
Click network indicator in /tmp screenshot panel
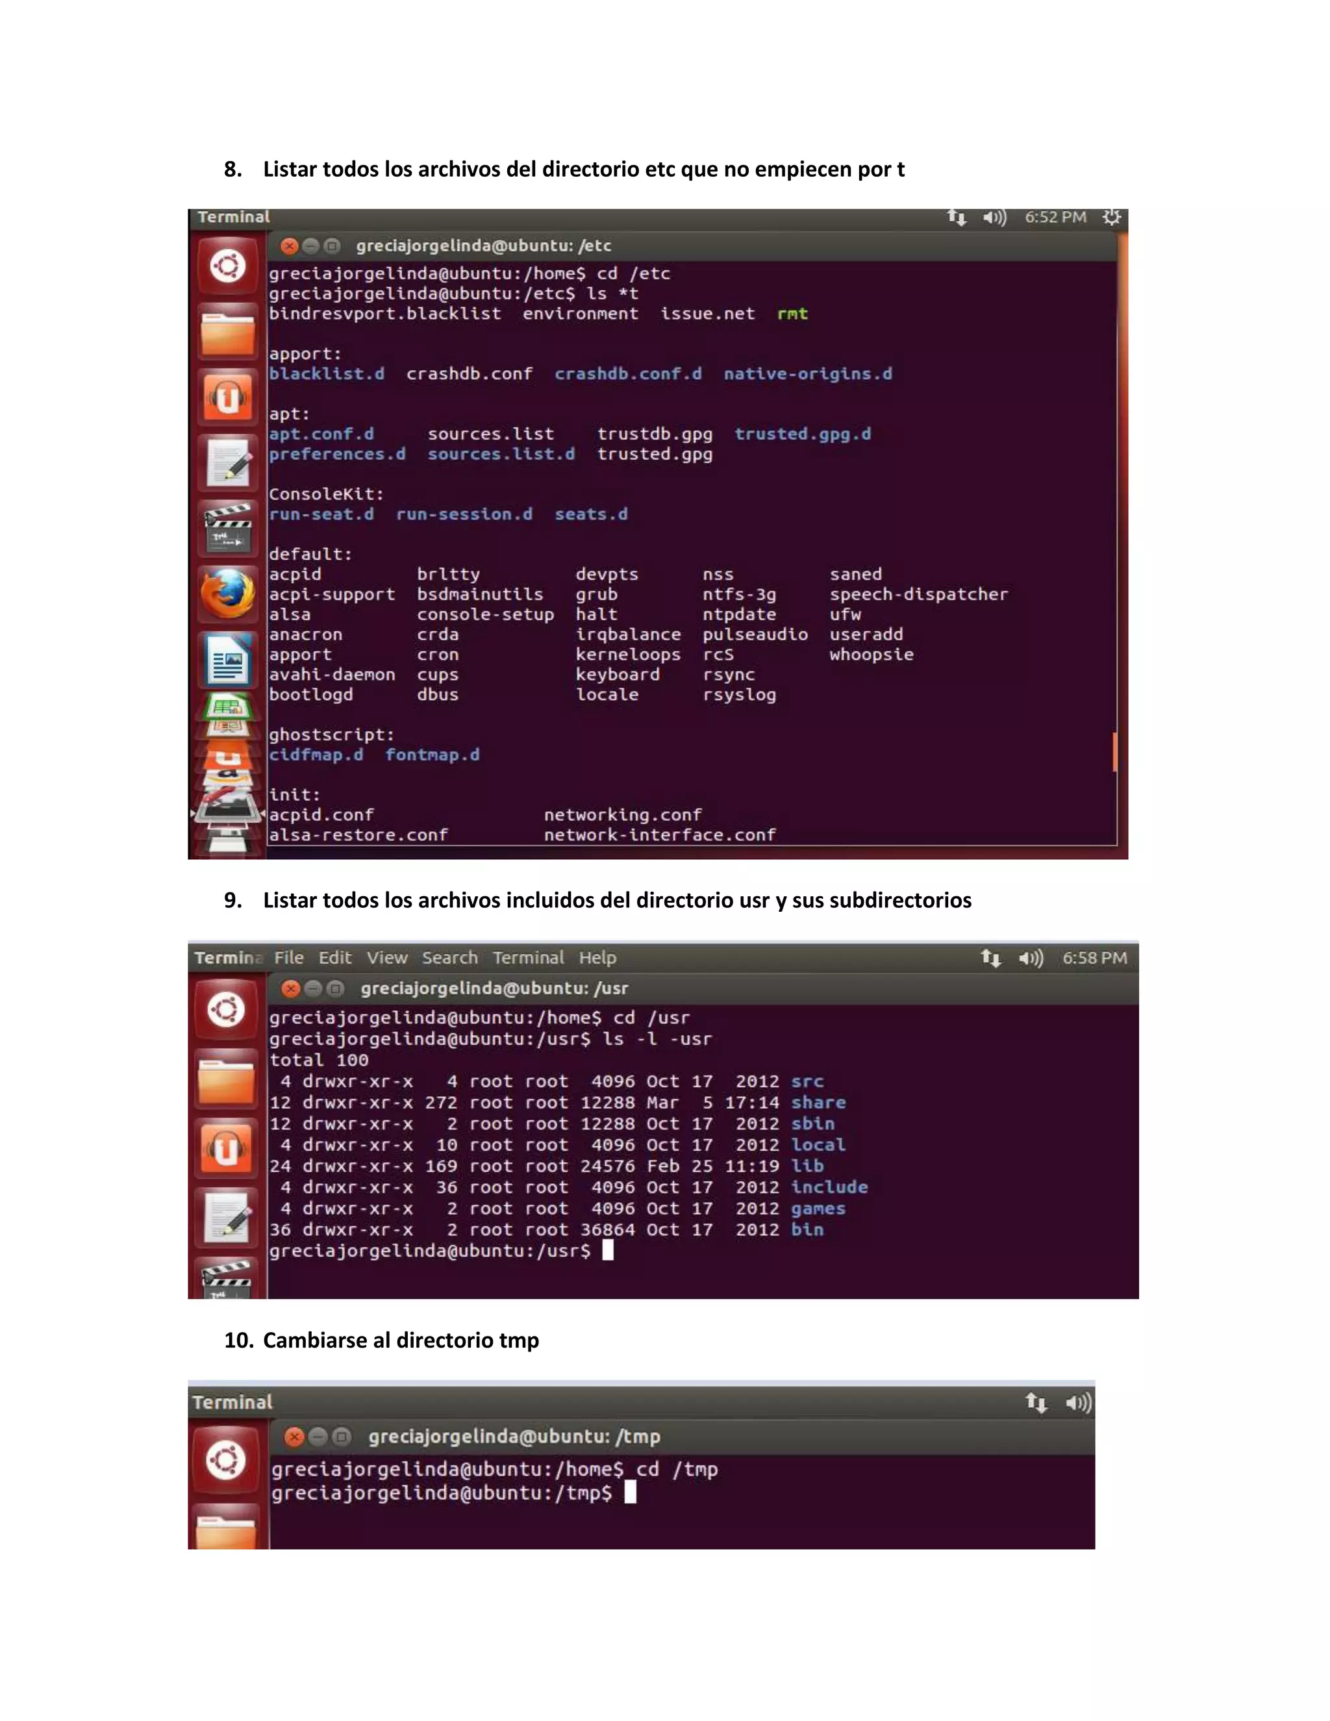coord(1036,1403)
